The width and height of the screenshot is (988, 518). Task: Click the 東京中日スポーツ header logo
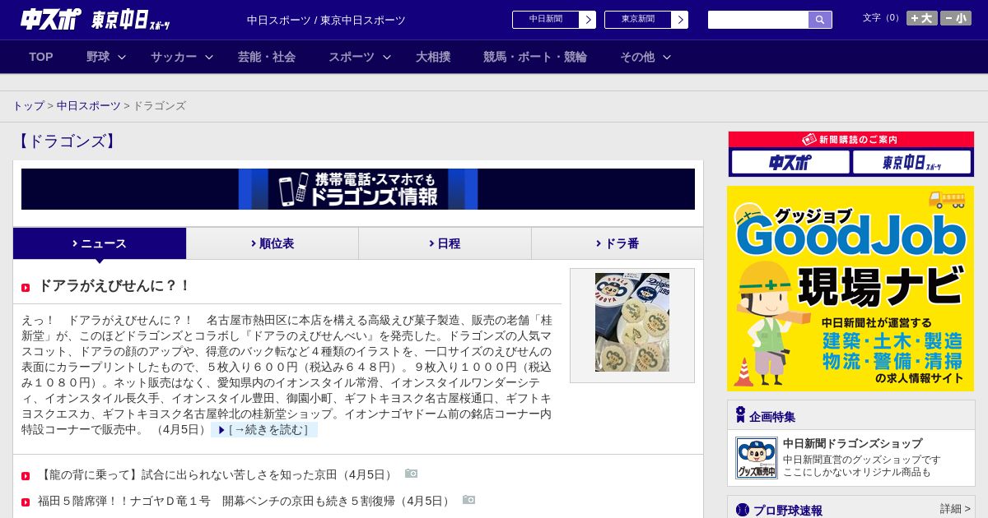coord(131,21)
